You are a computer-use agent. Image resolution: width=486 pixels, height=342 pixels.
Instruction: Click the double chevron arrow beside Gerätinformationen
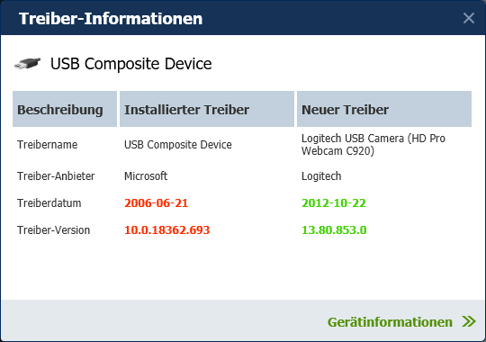(469, 321)
